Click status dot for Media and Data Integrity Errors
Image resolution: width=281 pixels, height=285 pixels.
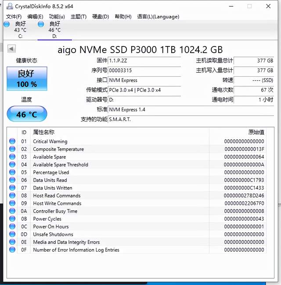(x=12, y=242)
